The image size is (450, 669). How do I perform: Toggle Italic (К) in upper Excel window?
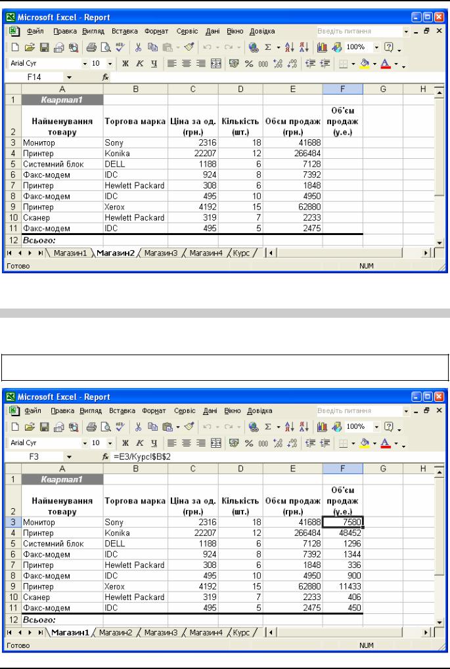tap(140, 64)
